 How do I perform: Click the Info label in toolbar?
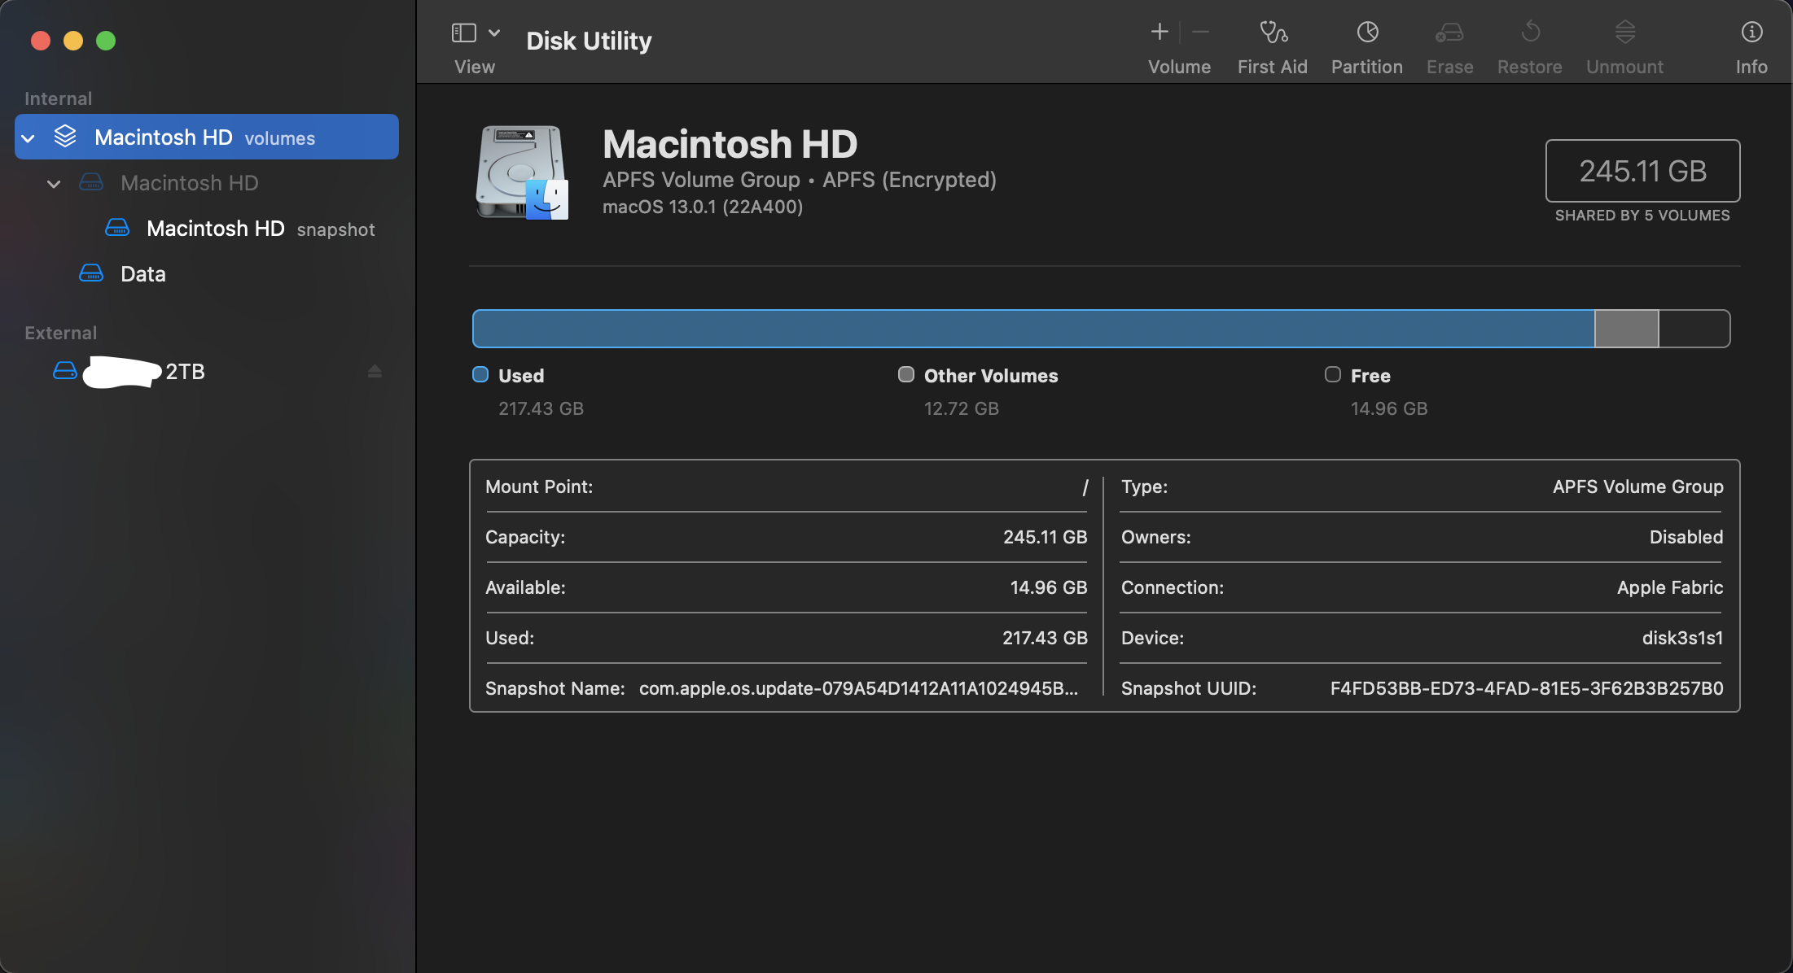1751,67
